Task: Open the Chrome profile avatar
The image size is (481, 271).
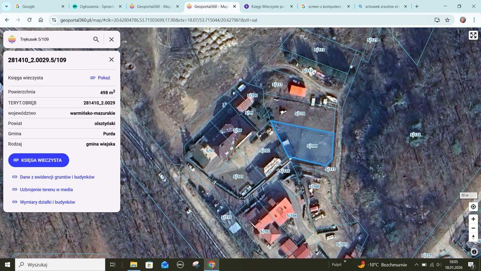Action: click(463, 20)
